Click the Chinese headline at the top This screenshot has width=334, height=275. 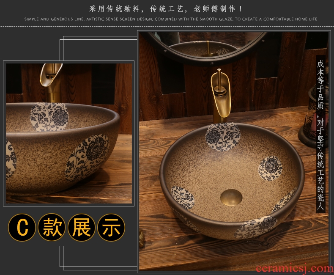(167, 8)
